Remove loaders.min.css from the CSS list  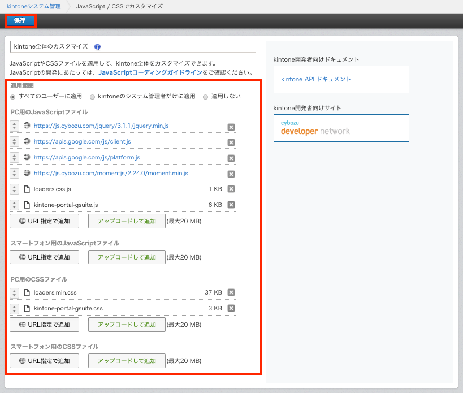click(x=231, y=292)
